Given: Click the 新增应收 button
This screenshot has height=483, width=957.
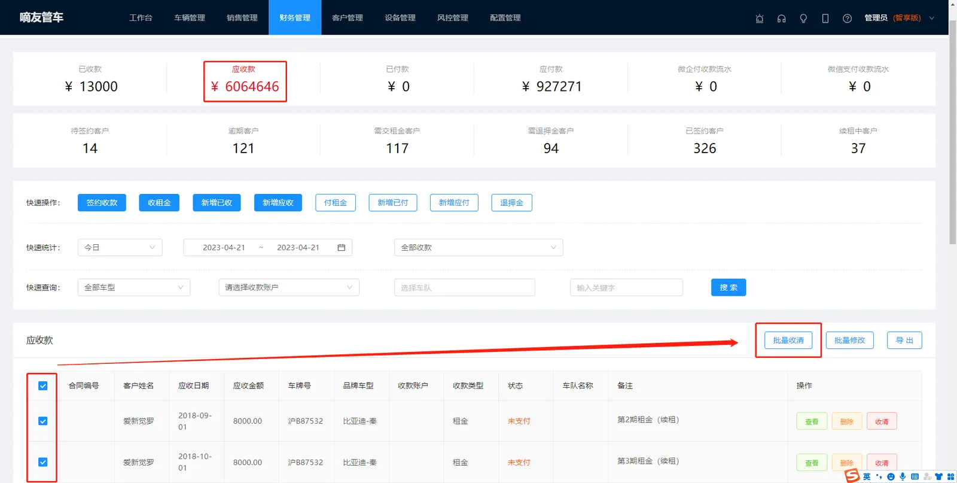Looking at the screenshot, I should click(278, 203).
